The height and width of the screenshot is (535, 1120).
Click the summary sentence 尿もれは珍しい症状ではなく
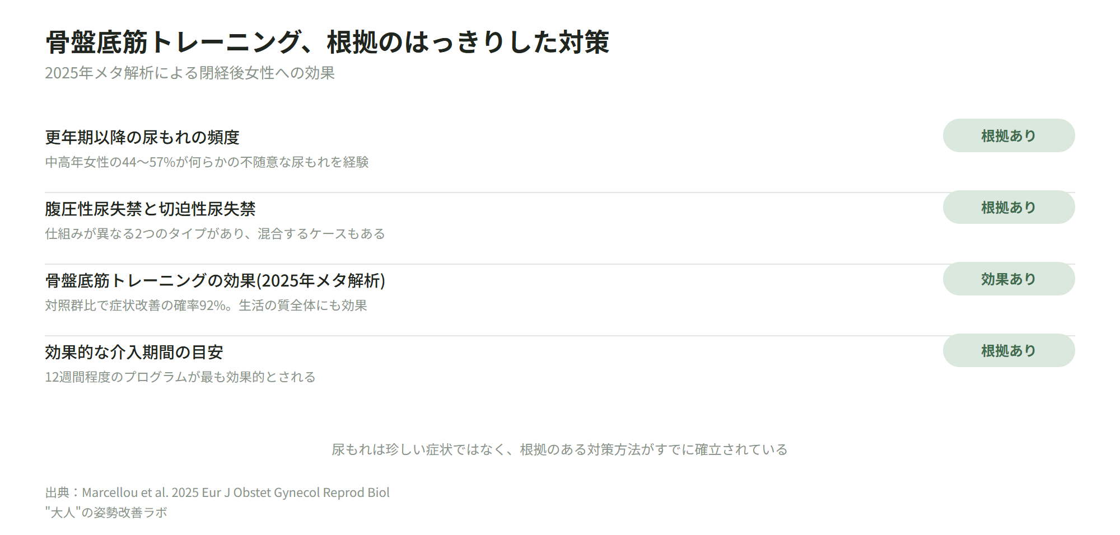[x=560, y=450]
